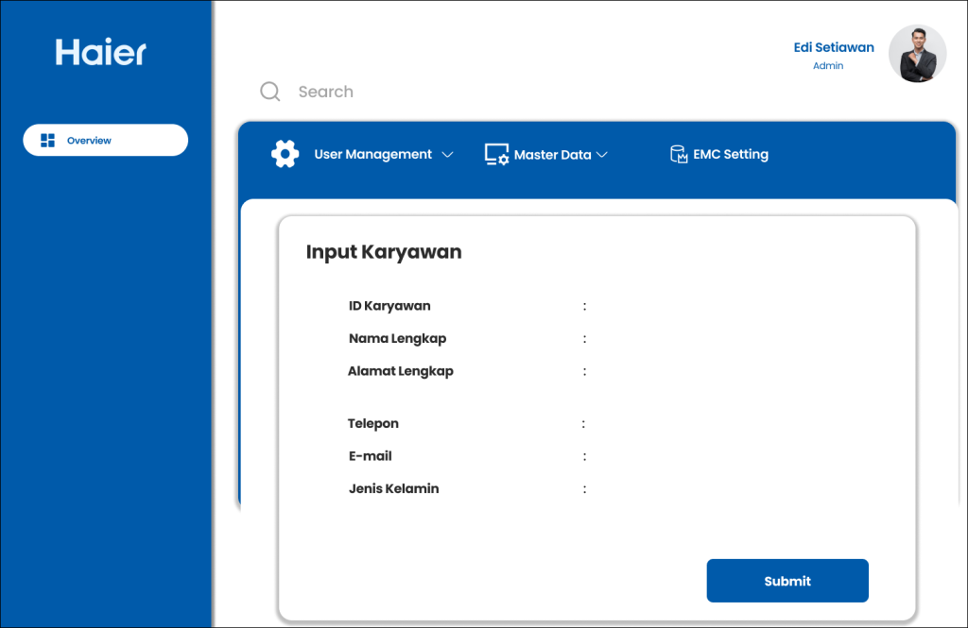Click the Admin role label

coord(828,65)
